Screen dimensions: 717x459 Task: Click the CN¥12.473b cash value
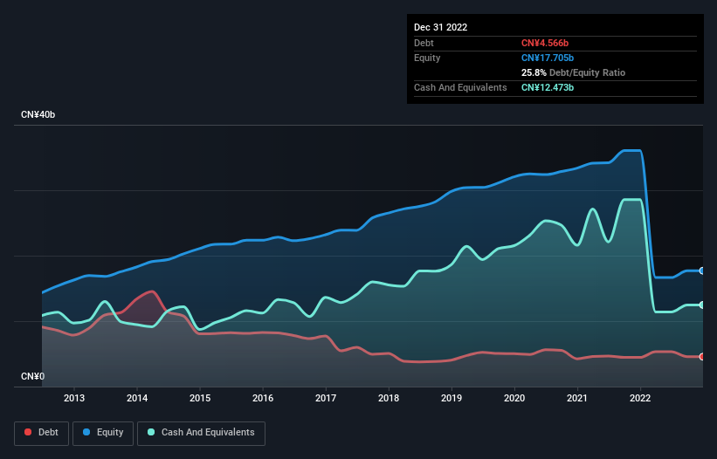(x=548, y=87)
